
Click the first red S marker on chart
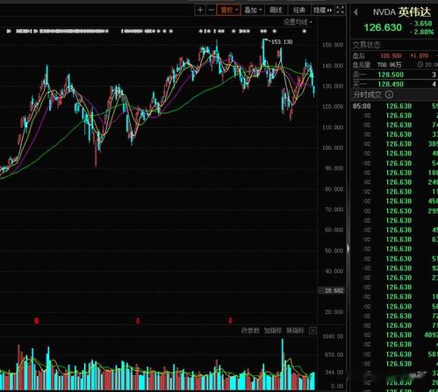coord(37,321)
